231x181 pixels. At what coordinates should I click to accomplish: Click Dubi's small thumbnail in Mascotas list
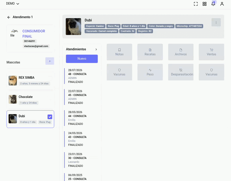(13, 119)
